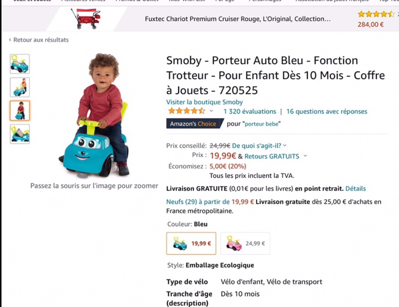Image resolution: width=399 pixels, height=307 pixels.
Task: Select the first blue car thumbnail
Action: (x=20, y=64)
